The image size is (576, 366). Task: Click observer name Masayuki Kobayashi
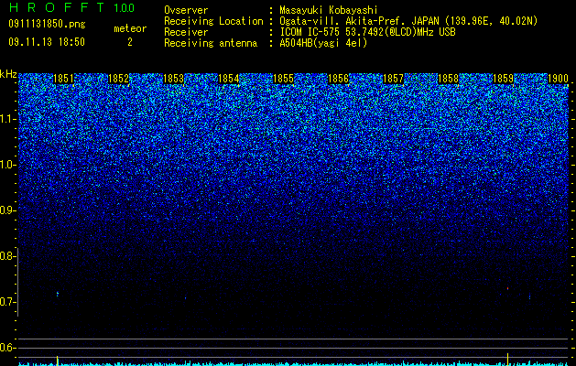pyautogui.click(x=329, y=10)
